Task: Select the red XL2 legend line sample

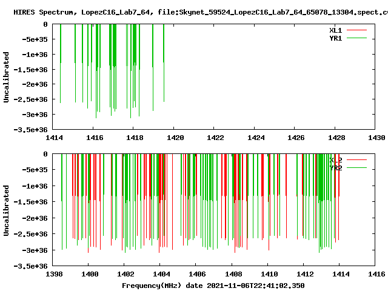Action: point(356,160)
